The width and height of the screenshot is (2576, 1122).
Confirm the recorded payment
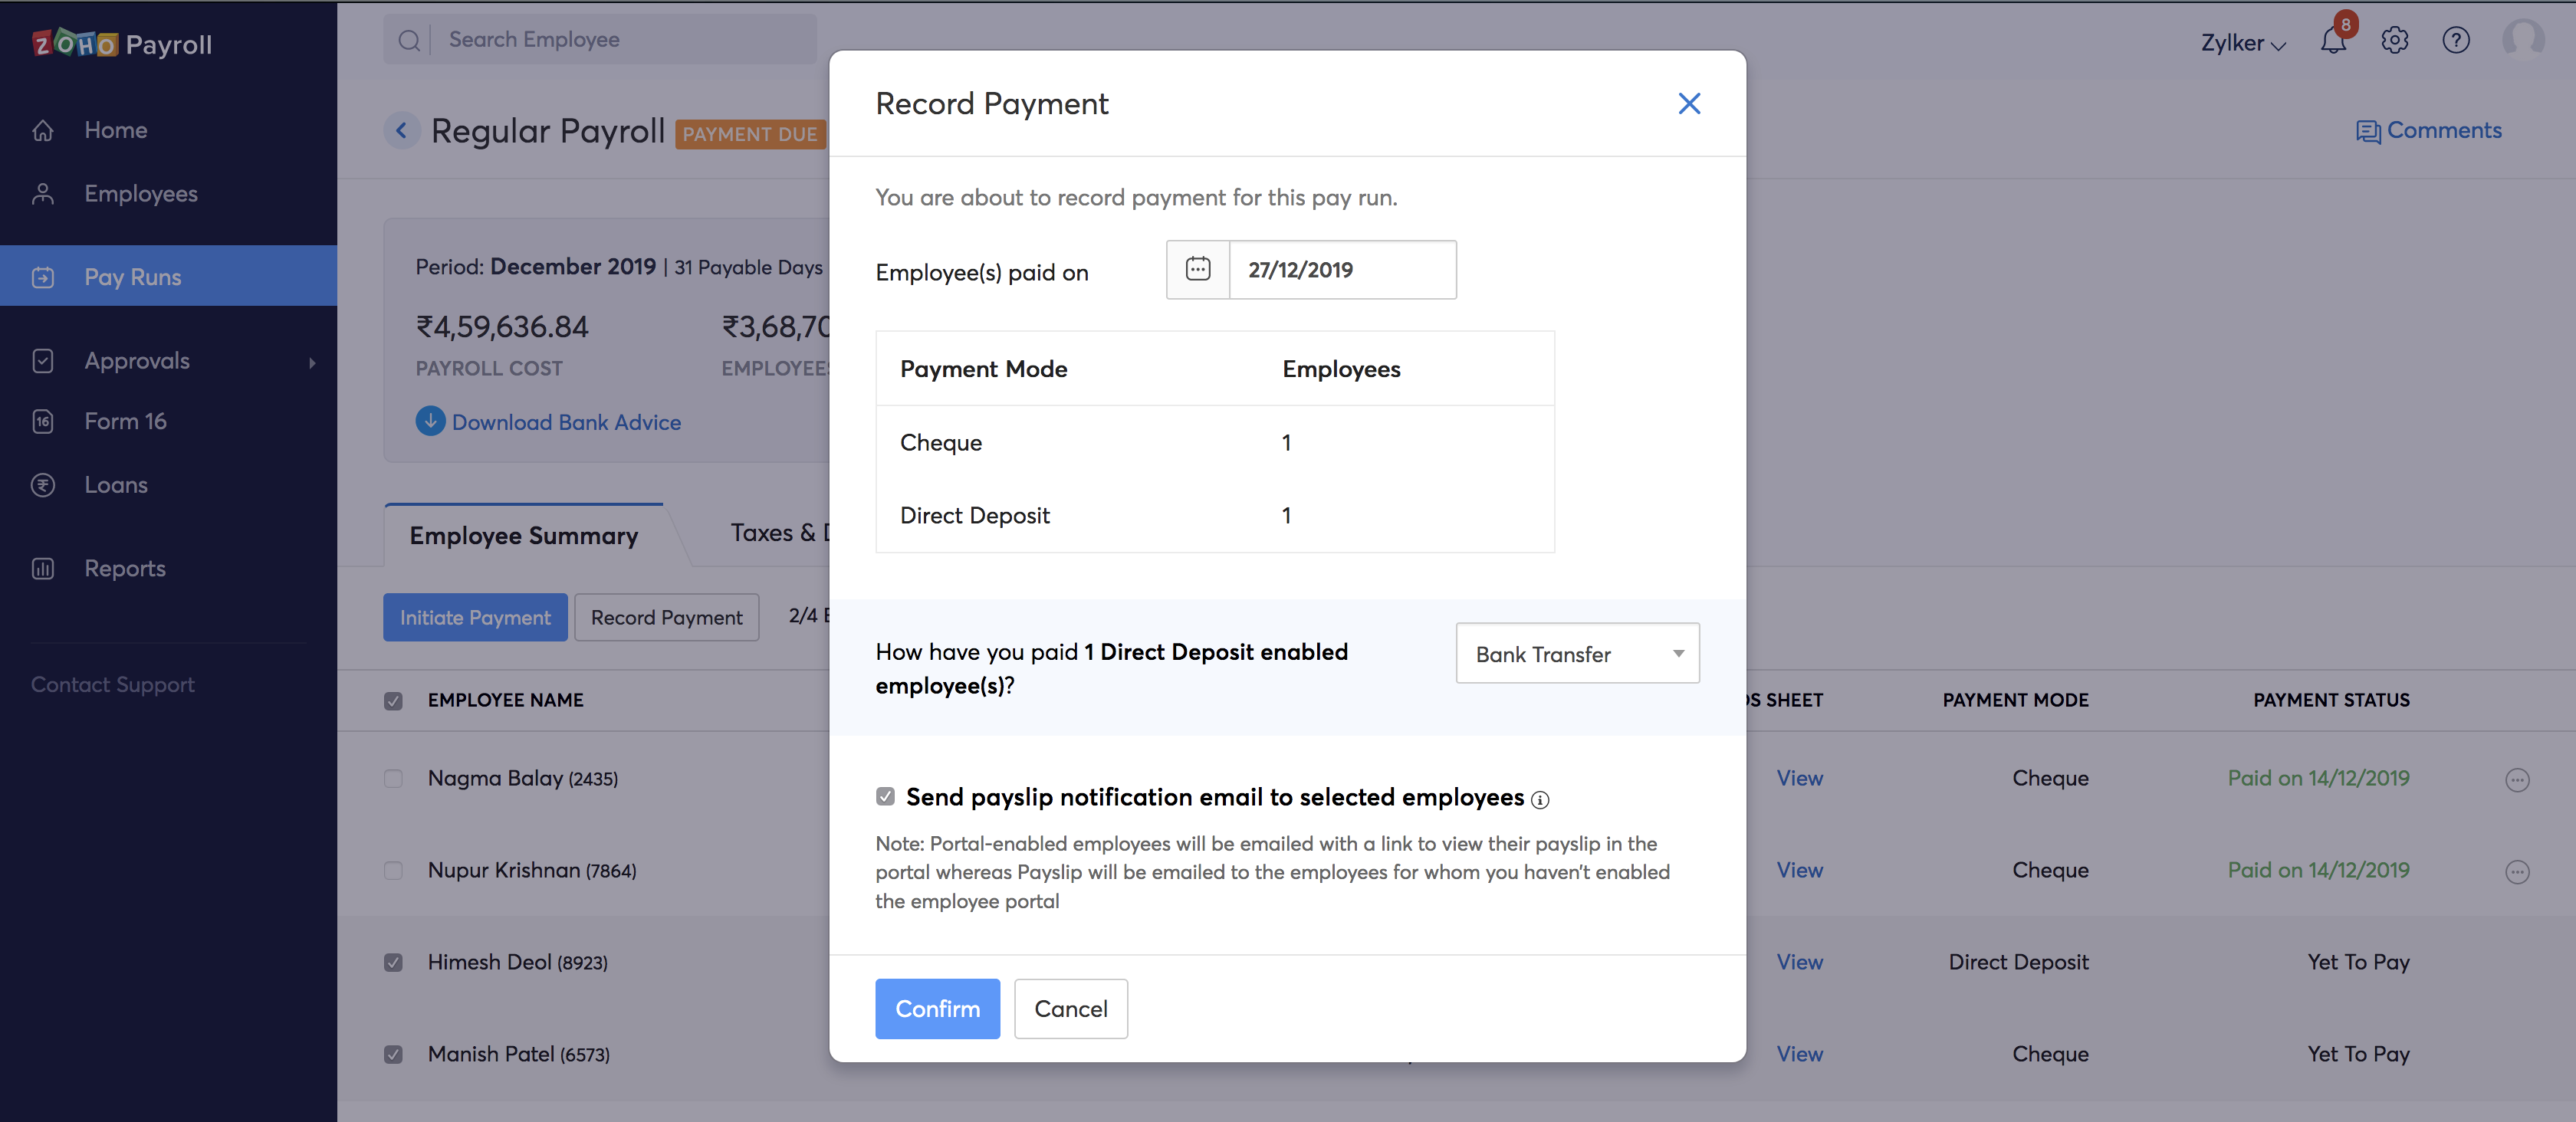click(x=937, y=1009)
